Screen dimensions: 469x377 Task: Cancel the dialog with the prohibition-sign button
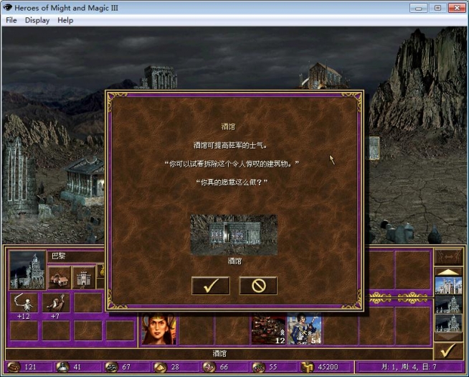(x=258, y=286)
